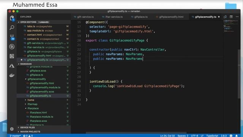Click the ionViewDidLoad method name

pyautogui.click(x=102, y=81)
